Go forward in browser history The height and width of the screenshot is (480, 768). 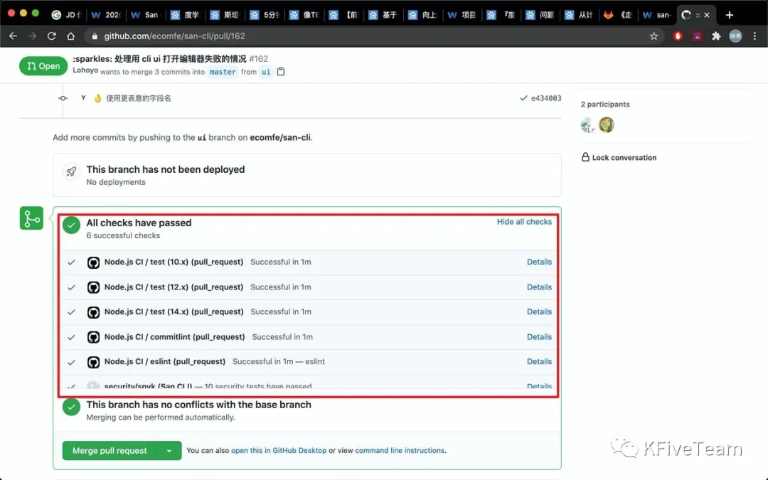[x=32, y=36]
